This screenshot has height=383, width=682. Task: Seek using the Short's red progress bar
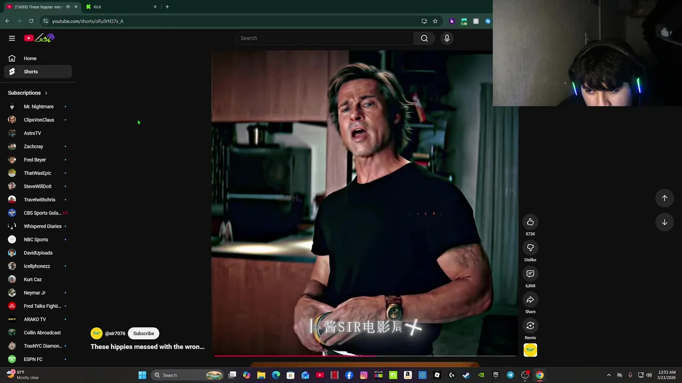pyautogui.click(x=365, y=356)
